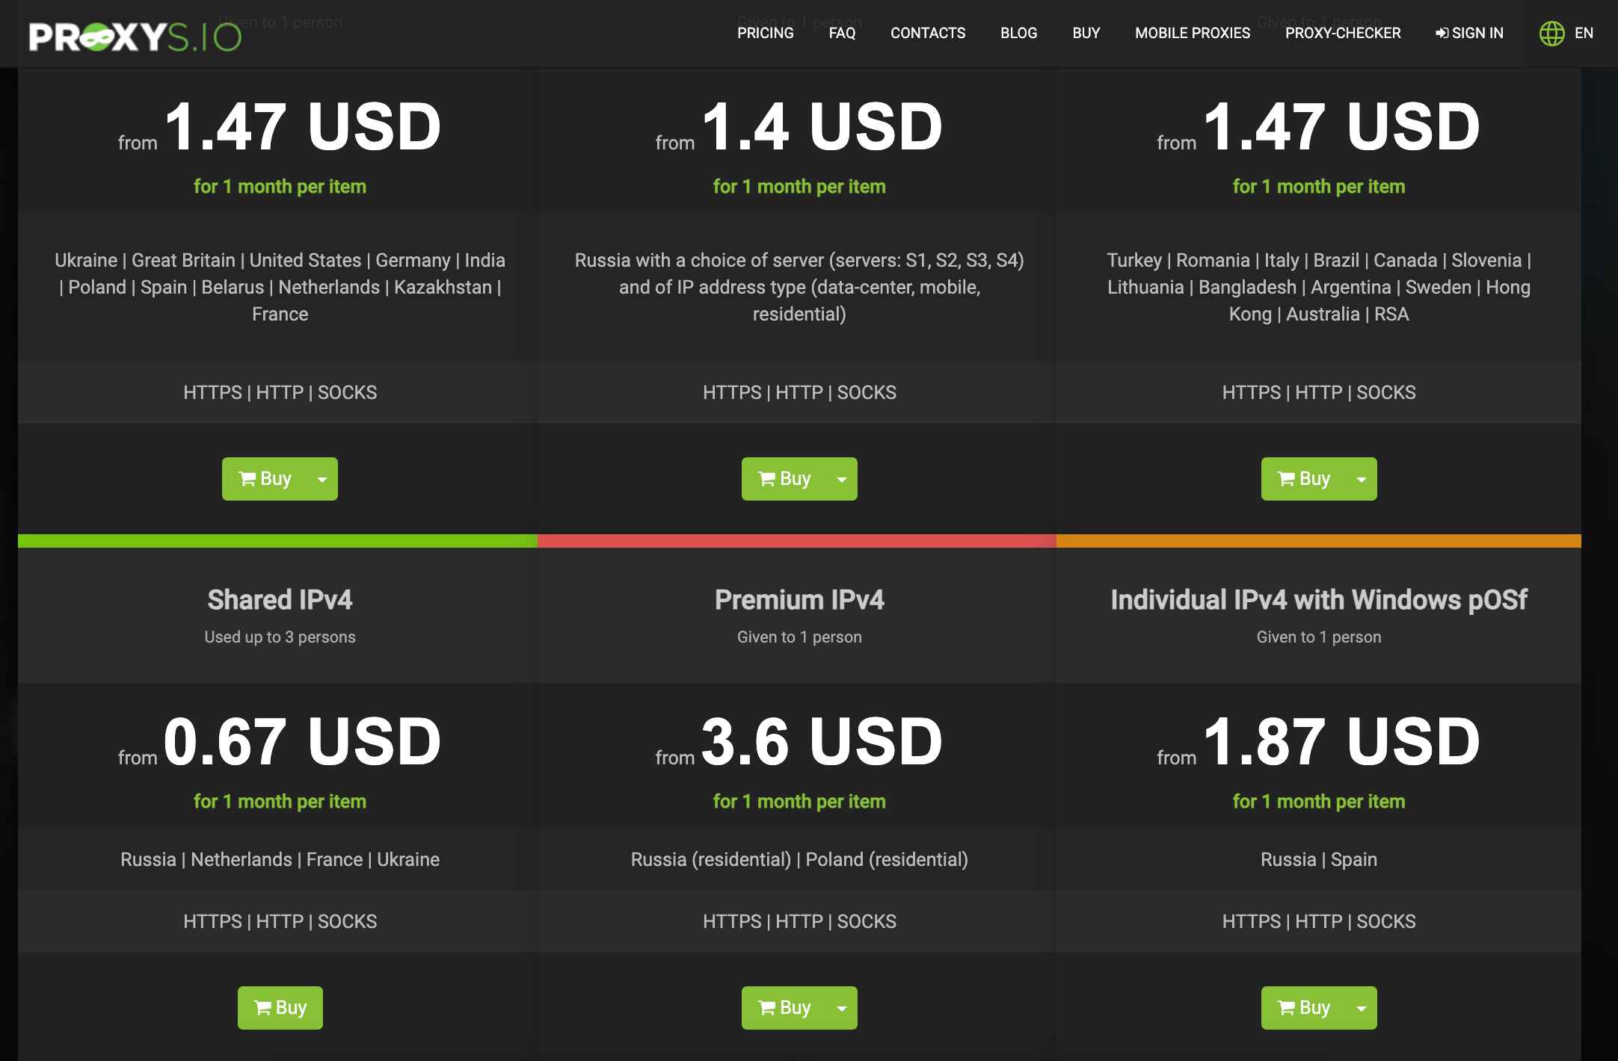Expand Buy dropdown for the Ukraine countries plan
The image size is (1618, 1061).
point(322,479)
